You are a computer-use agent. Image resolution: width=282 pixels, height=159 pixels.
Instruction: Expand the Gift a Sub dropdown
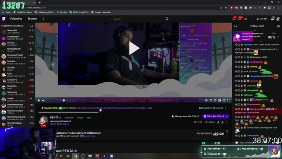pos(226,116)
